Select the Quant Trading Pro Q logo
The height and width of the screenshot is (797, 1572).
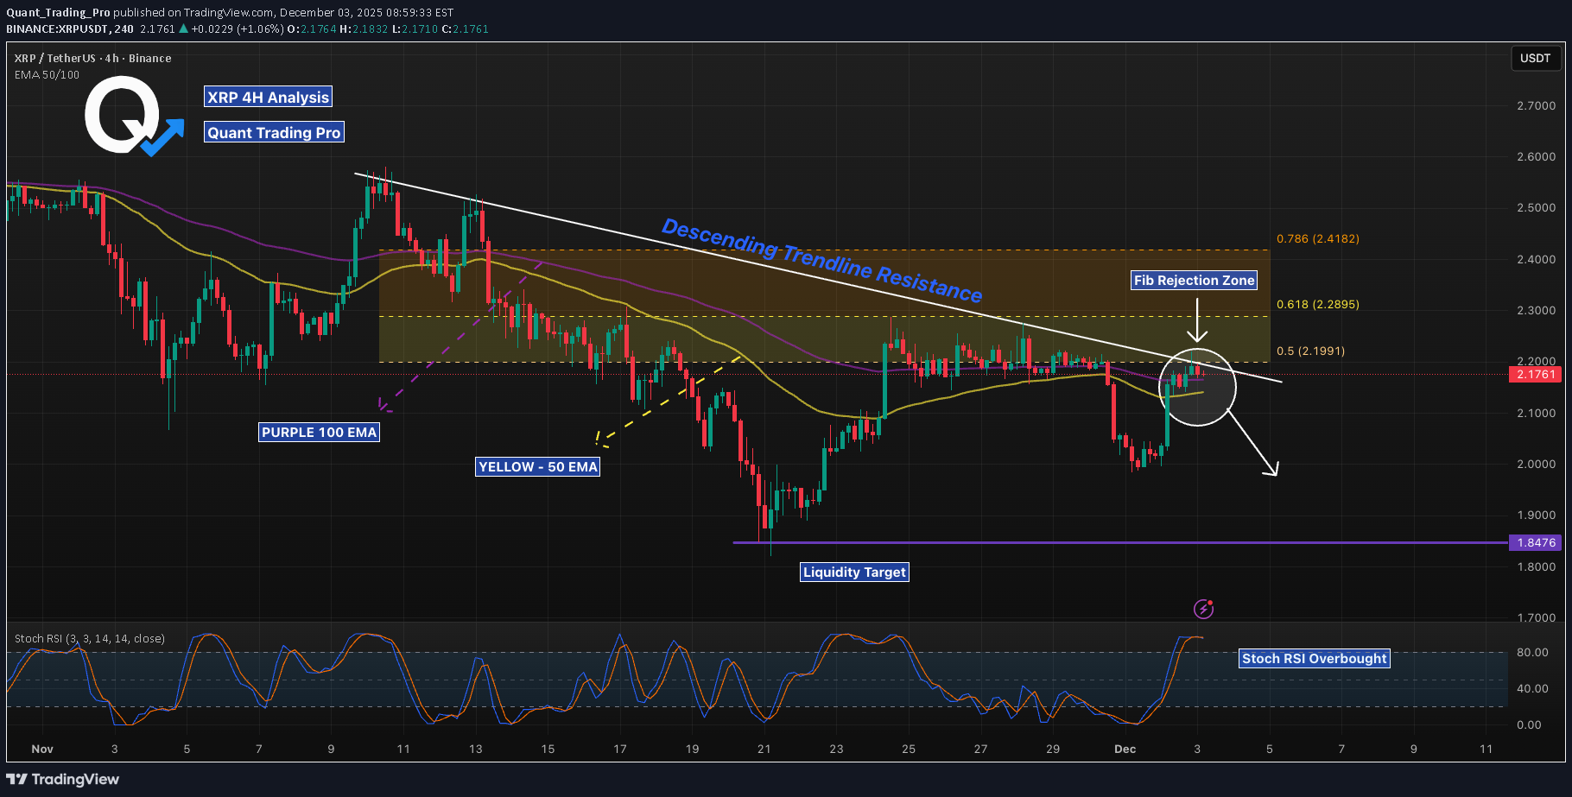[121, 117]
